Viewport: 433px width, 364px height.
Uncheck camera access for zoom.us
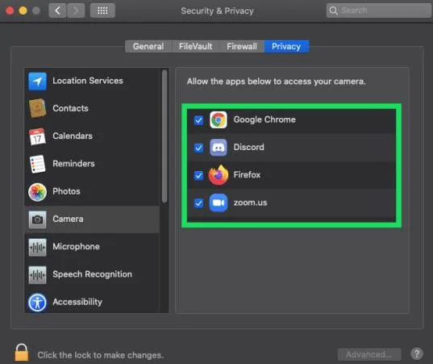coord(198,203)
